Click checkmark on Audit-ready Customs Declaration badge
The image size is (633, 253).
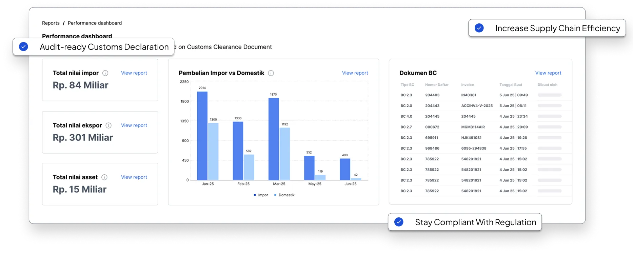(23, 46)
